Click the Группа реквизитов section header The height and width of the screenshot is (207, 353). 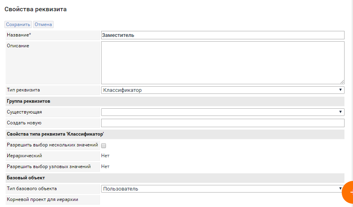29,101
